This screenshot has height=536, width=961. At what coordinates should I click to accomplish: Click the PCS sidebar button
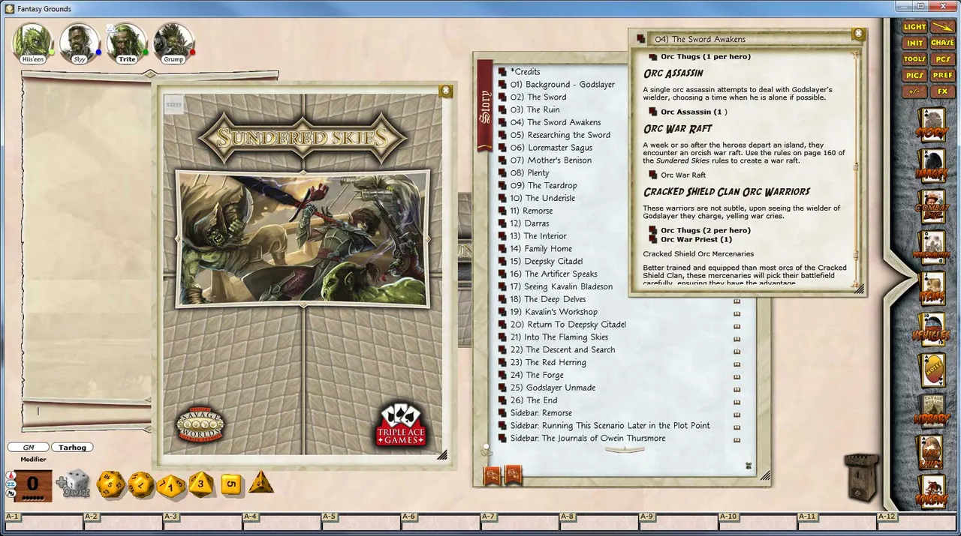click(x=942, y=59)
